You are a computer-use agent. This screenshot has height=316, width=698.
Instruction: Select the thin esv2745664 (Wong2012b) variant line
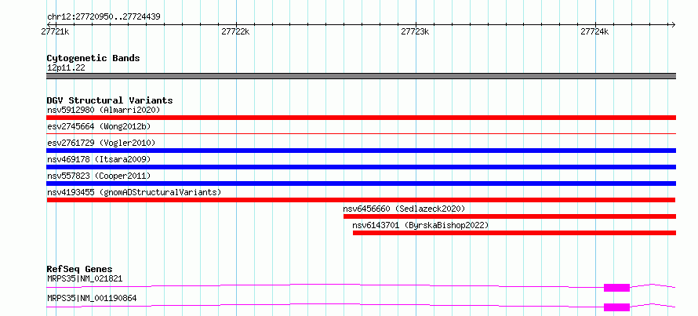[361, 133]
